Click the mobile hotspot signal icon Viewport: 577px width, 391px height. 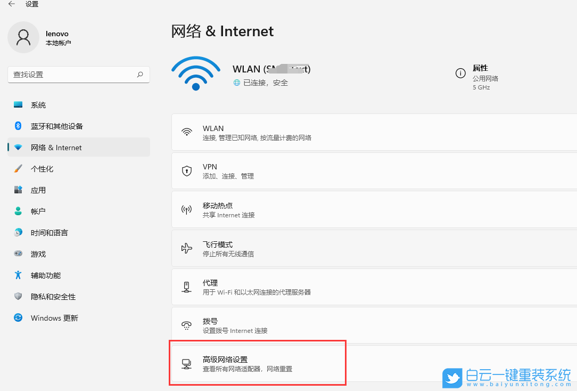tap(186, 209)
